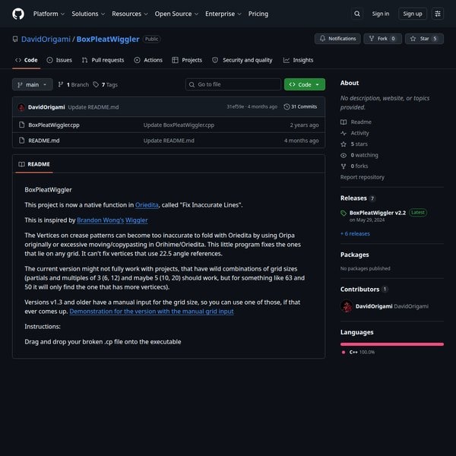Expand the green Code dropdown button
Screen dimensions: 456x456
[305, 84]
